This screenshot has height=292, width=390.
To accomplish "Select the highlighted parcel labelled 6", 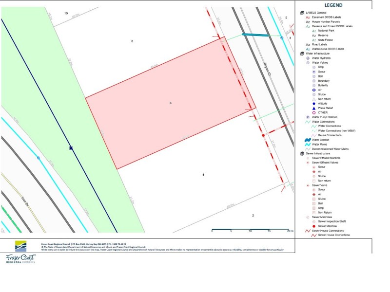I will coord(171,103).
